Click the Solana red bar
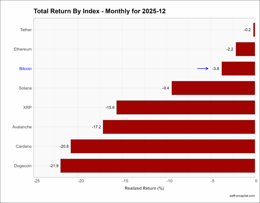The height and width of the screenshot is (203, 260). (x=213, y=88)
